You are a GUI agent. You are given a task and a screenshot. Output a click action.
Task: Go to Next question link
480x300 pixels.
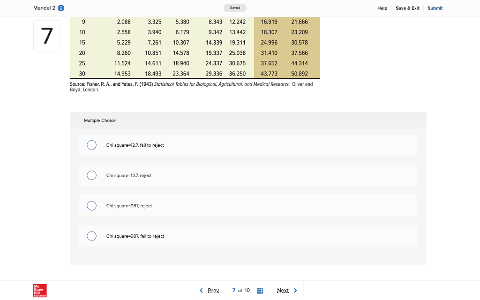point(283,291)
